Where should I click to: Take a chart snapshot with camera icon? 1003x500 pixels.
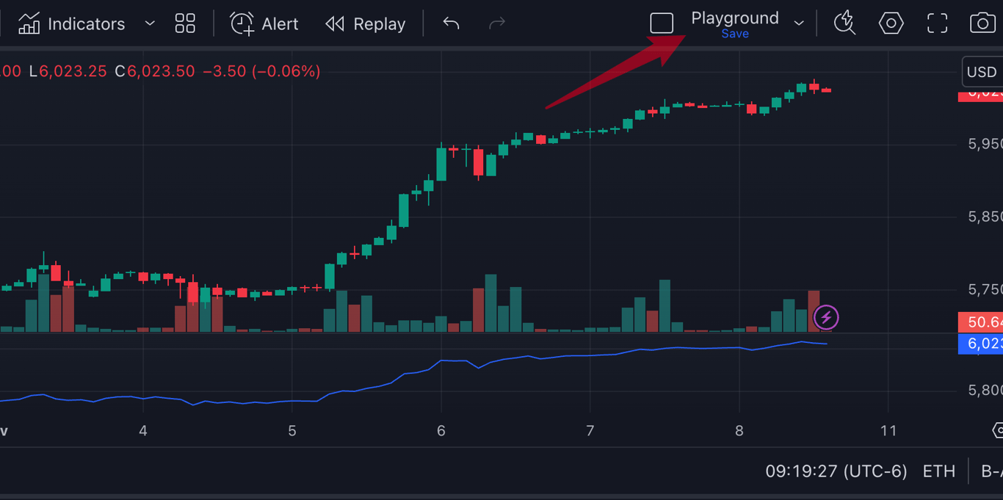(982, 23)
